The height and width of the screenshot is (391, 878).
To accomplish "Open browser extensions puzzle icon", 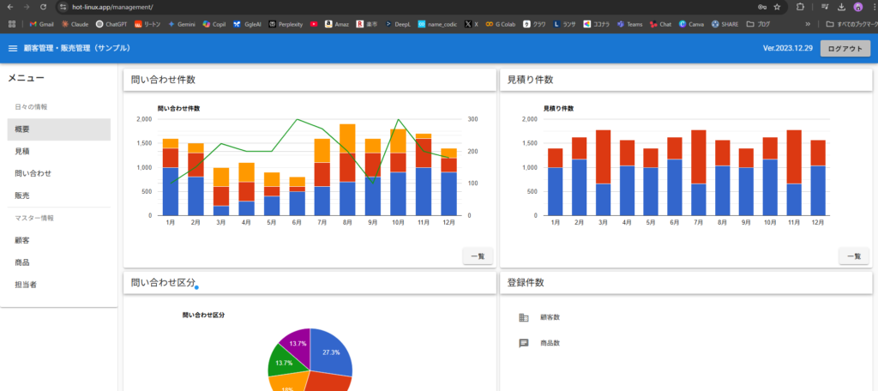I will [800, 7].
